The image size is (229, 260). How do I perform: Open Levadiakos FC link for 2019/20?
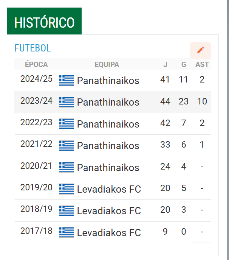(x=109, y=189)
